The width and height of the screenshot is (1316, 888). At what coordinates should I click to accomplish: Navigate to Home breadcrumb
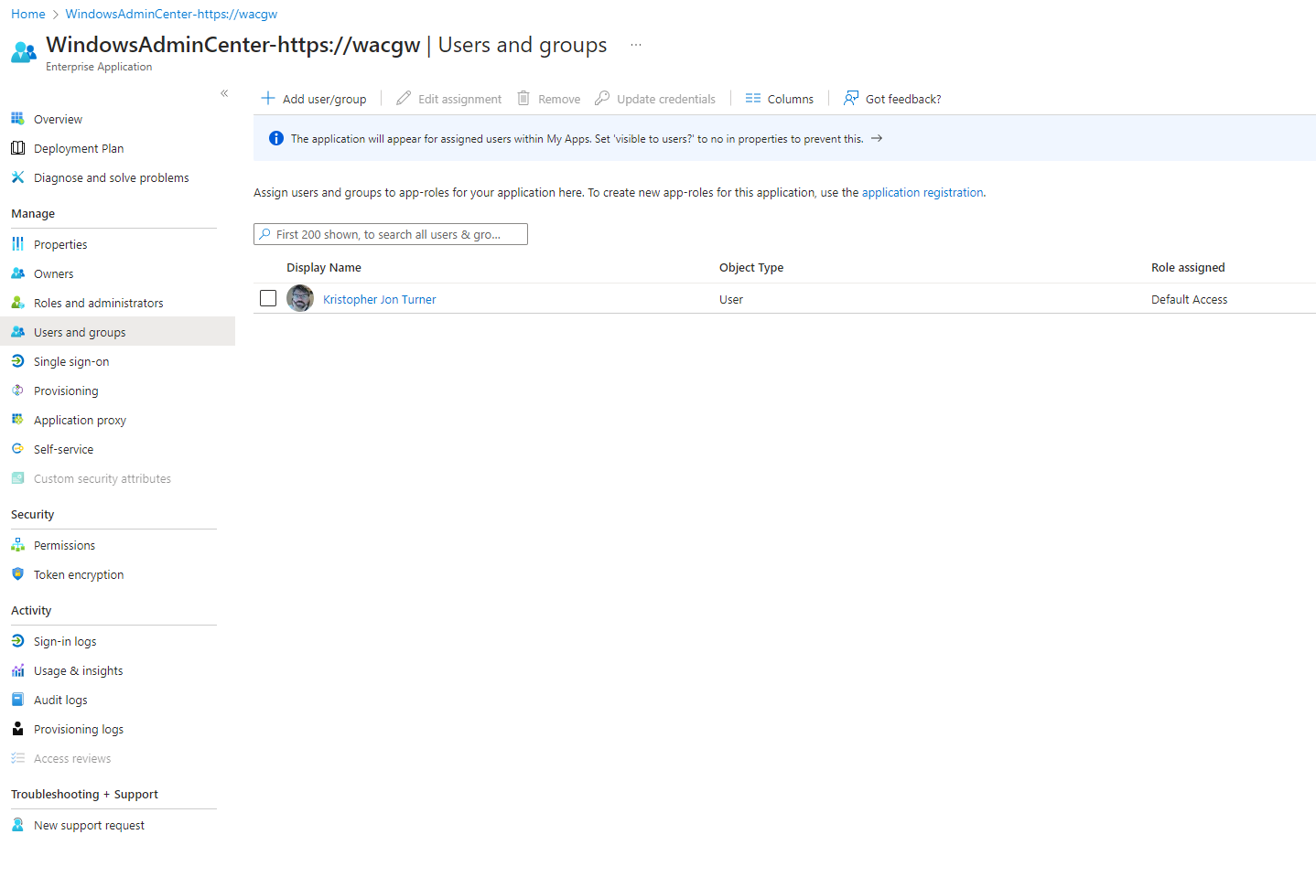[27, 14]
